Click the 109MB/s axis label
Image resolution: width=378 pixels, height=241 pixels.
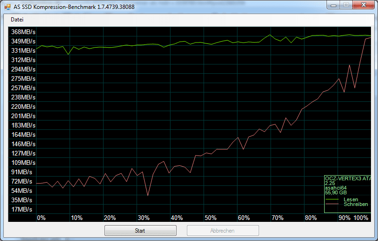23,163
